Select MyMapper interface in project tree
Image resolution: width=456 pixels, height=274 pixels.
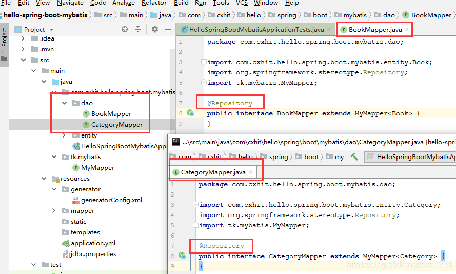(97, 168)
